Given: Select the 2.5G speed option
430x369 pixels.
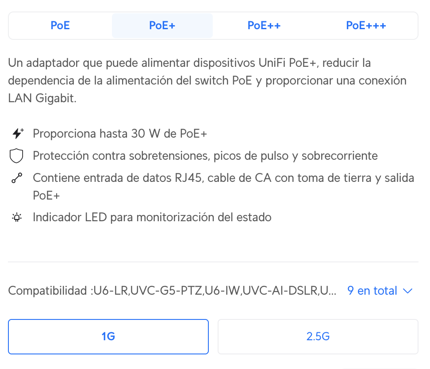Looking at the screenshot, I should pyautogui.click(x=318, y=336).
